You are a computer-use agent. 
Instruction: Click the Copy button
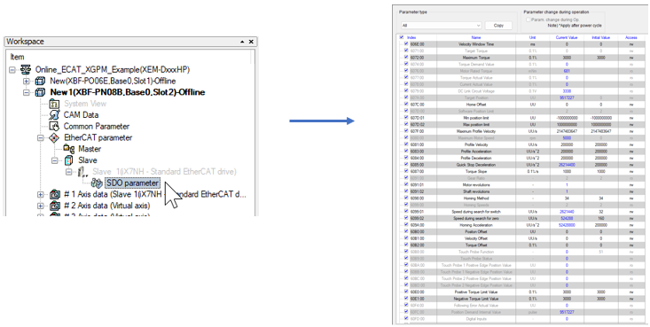click(498, 26)
